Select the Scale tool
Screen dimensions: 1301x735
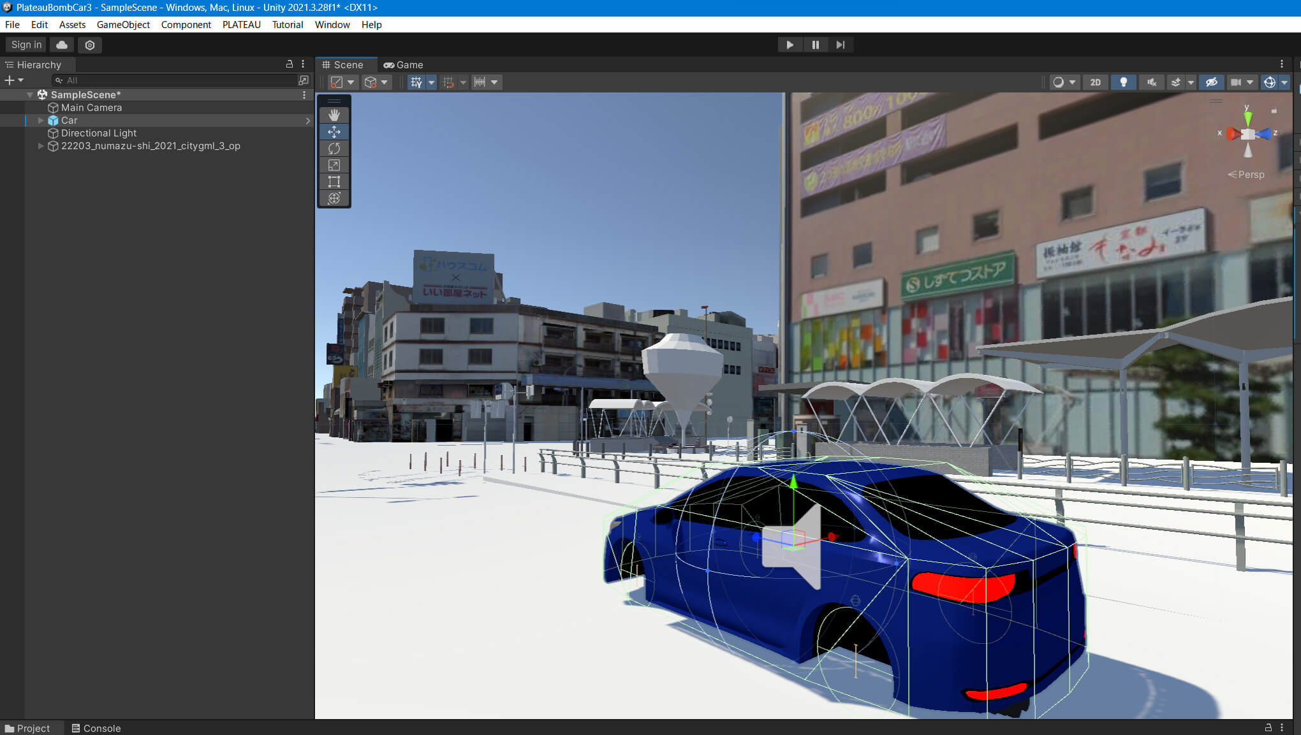[x=334, y=165]
